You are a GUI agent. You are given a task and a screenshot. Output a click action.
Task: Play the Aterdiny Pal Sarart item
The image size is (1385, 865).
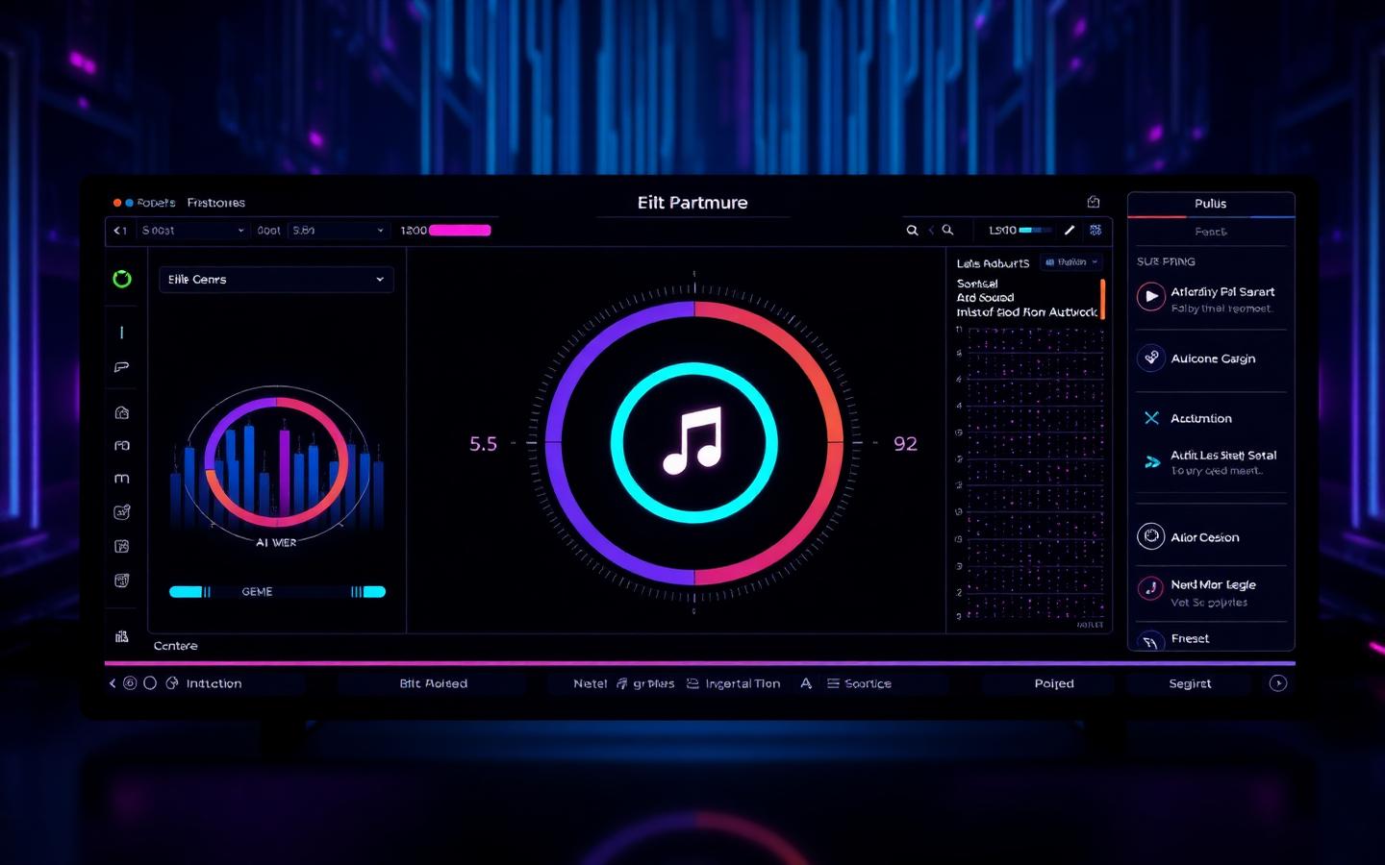1151,297
